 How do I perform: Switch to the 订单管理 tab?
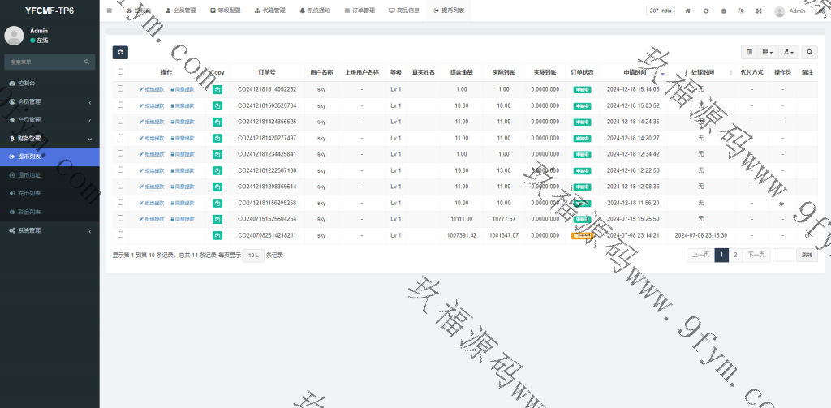click(x=359, y=11)
